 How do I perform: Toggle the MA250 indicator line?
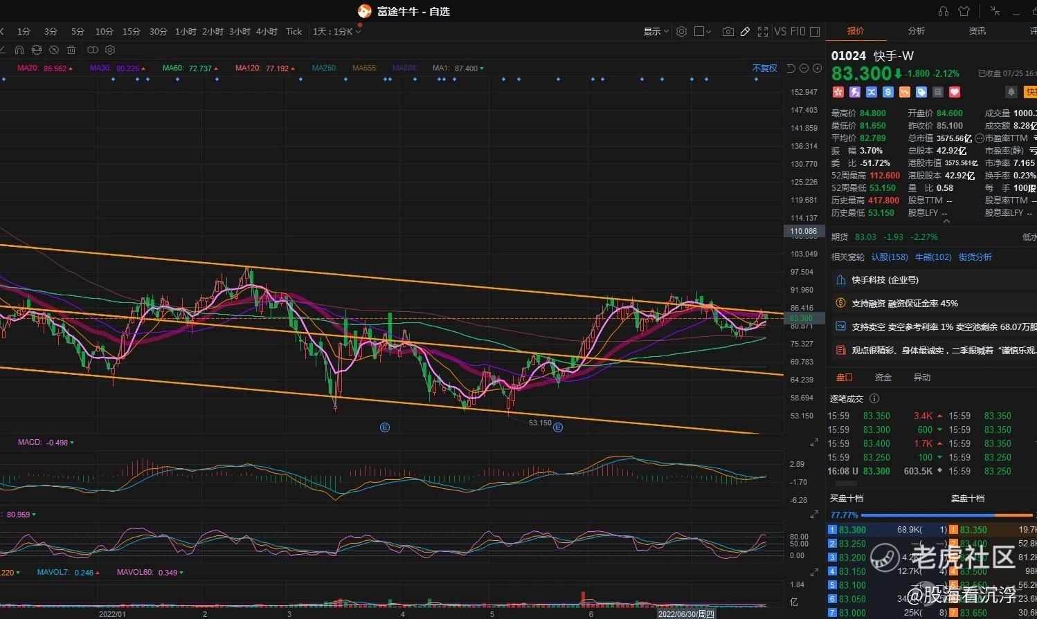click(x=325, y=68)
